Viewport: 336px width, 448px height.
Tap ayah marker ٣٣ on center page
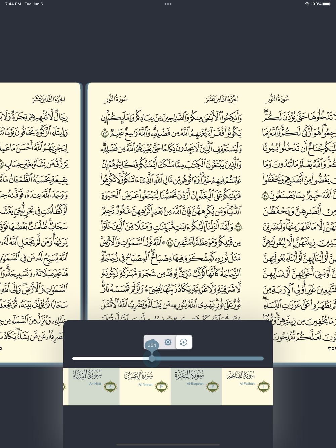[x=238, y=227]
